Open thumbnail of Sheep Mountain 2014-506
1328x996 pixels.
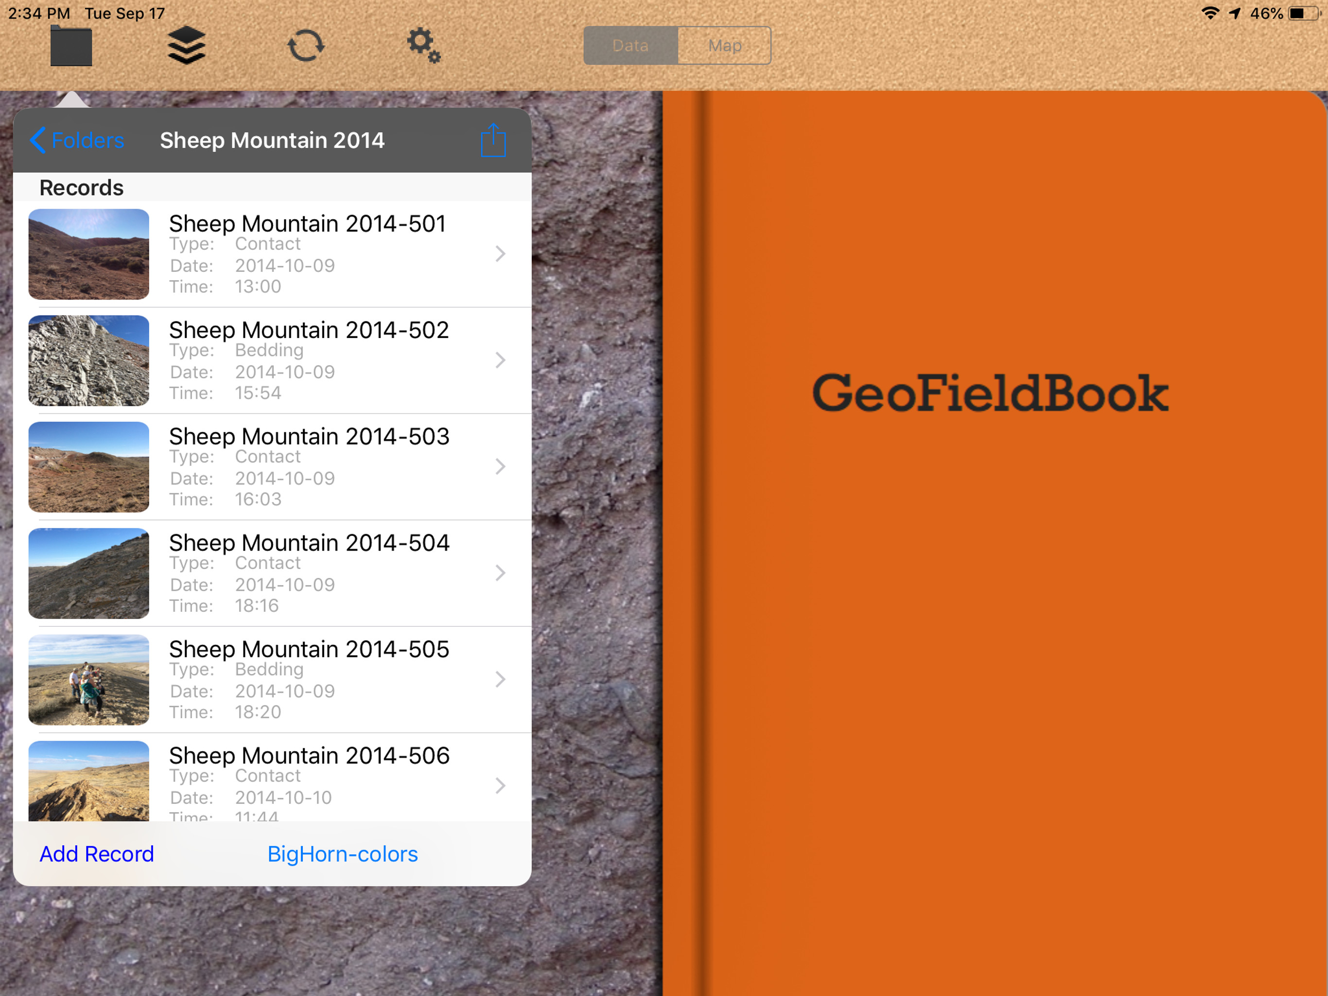click(x=89, y=781)
